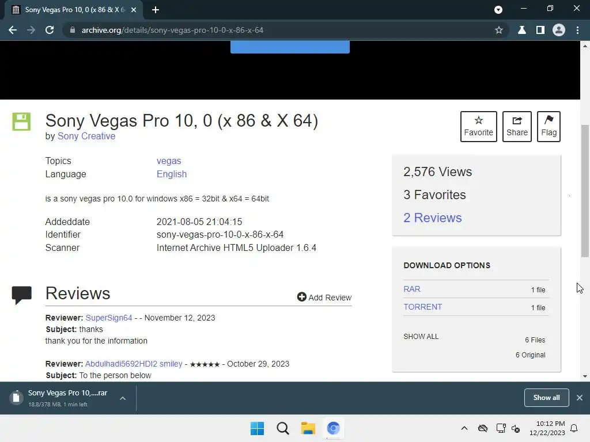Click the Addeddate value 2021-08-05 21:04:15
Image resolution: width=590 pixels, height=442 pixels.
point(199,222)
